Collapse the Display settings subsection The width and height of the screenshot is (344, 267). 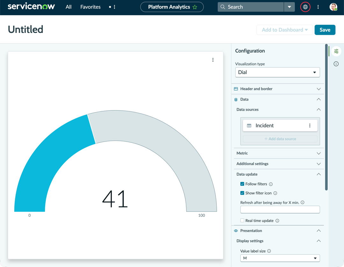[279, 241]
